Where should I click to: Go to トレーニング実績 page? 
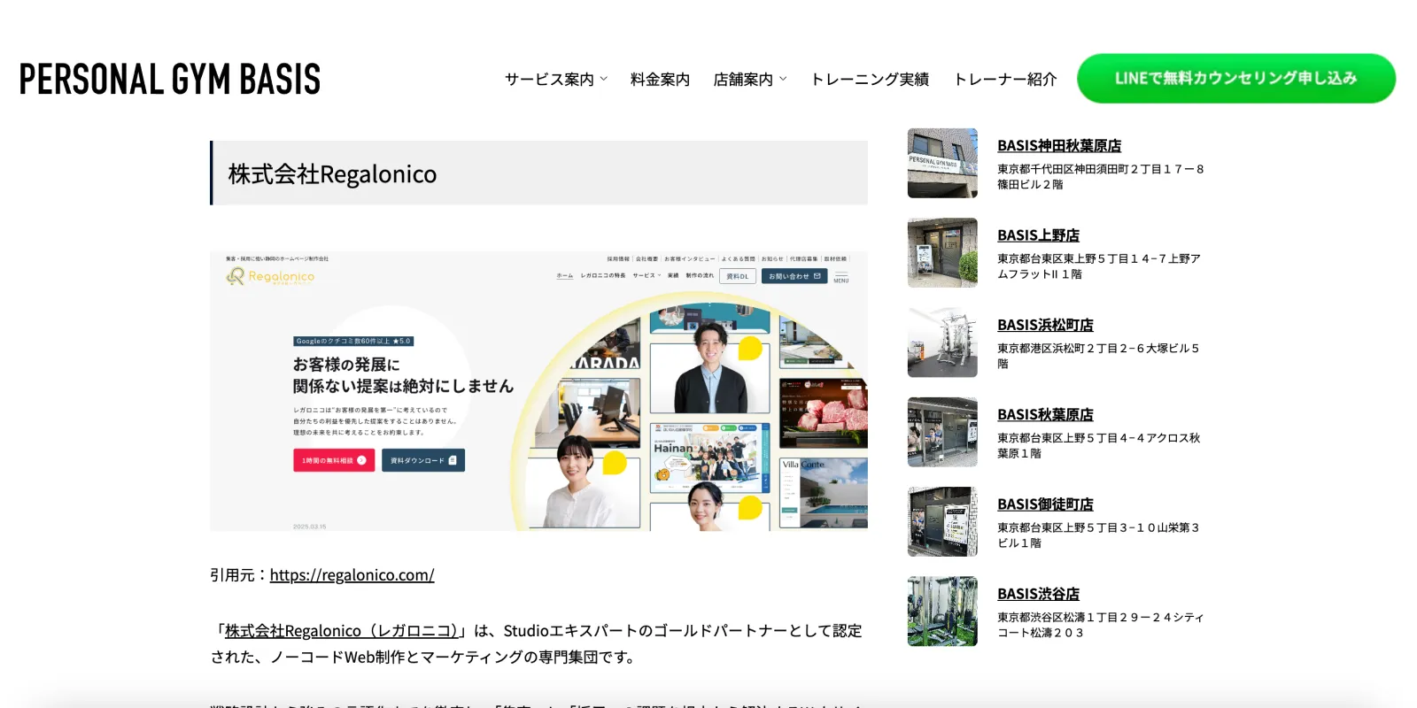click(x=870, y=79)
